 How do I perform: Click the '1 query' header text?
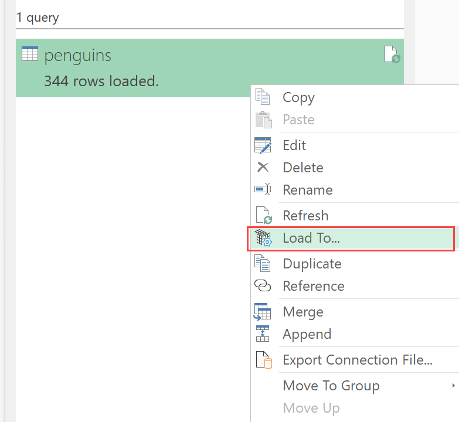(x=38, y=18)
